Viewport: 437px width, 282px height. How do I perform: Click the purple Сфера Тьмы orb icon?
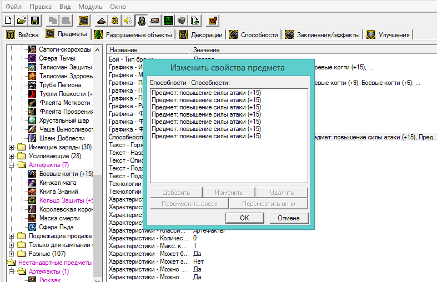tap(32, 58)
